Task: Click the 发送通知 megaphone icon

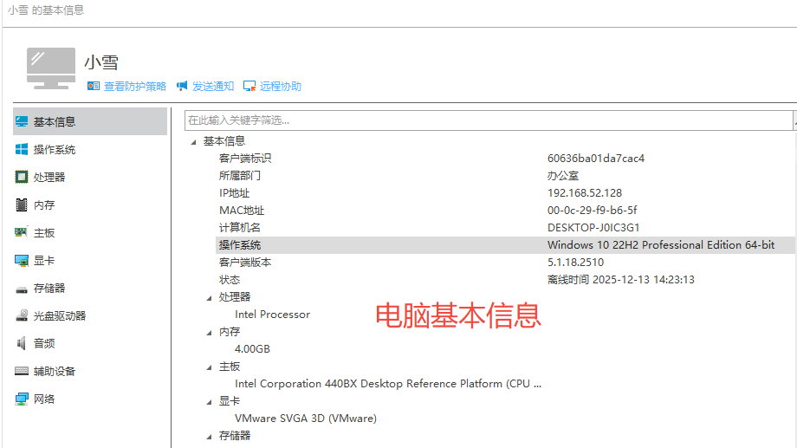Action: point(182,86)
